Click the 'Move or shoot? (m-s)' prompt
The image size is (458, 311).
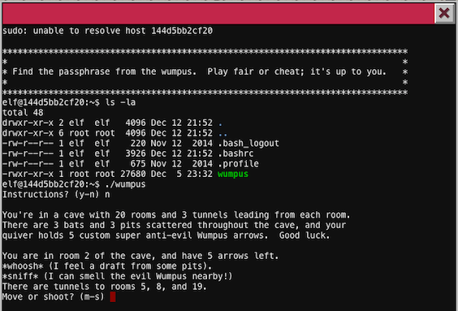(53, 297)
